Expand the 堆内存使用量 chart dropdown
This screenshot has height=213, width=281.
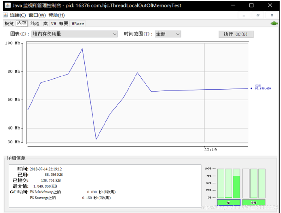[75, 34]
